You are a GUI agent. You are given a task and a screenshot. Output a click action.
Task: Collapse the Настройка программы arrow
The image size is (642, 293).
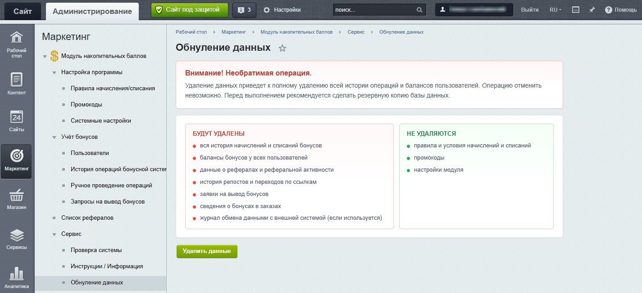point(54,73)
